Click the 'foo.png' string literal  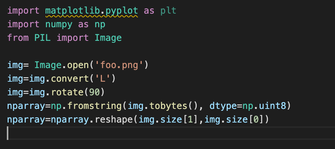(x=119, y=65)
